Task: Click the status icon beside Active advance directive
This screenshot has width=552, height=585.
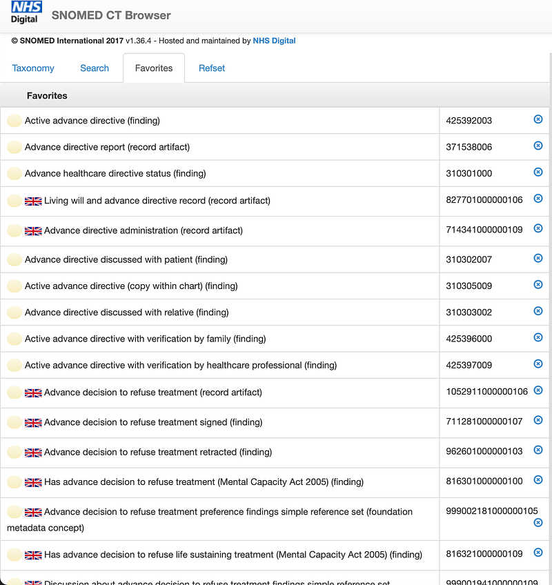Action: click(14, 120)
